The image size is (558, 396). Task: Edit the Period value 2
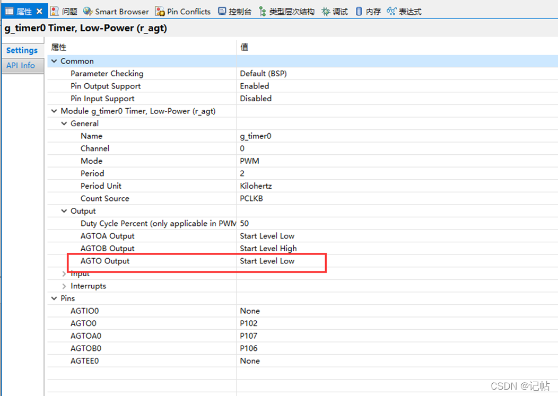coord(242,173)
